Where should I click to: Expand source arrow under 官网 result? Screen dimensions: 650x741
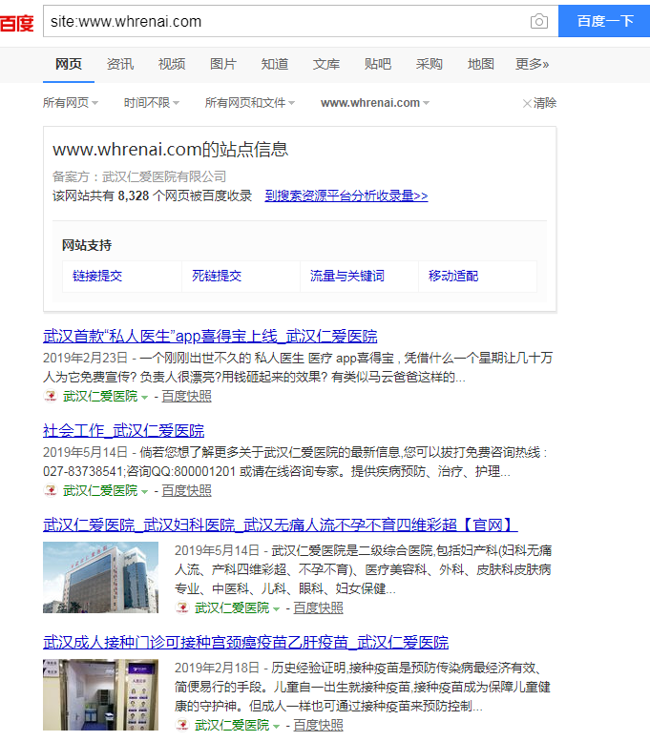click(x=276, y=609)
